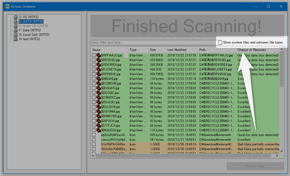Click the file icon of $I30JUAL.jpg

(x=99, y=102)
